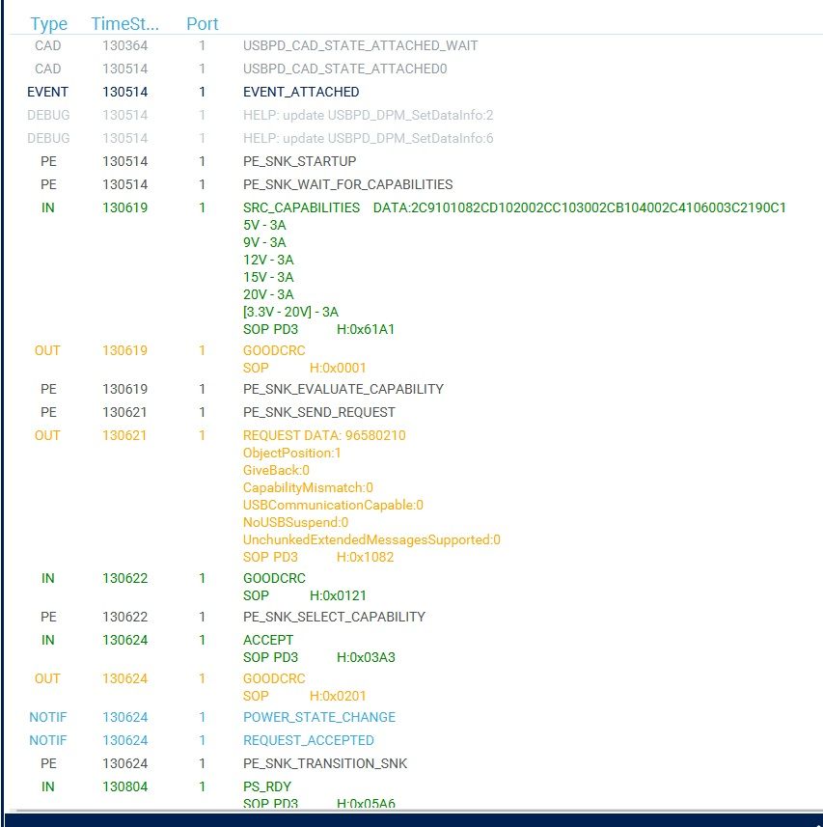Select the ACCEPT message
This screenshot has width=823, height=827.
coord(268,641)
